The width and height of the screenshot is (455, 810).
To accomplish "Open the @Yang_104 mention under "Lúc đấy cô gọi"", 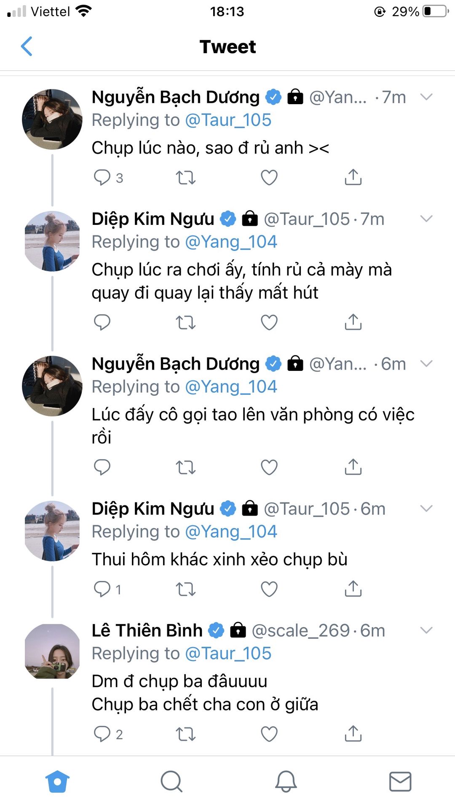I will click(x=231, y=387).
